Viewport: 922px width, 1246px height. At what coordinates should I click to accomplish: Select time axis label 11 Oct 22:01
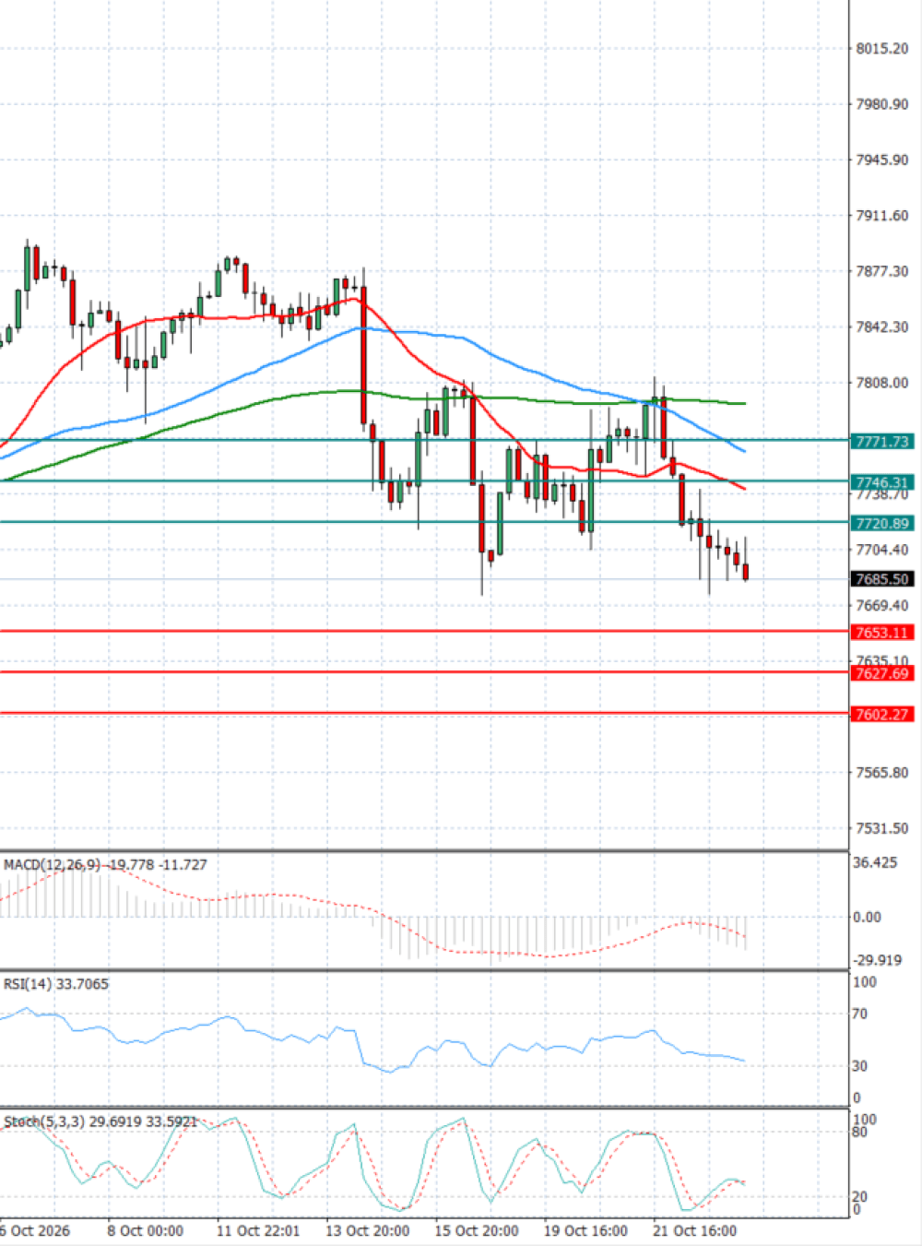[258, 1230]
